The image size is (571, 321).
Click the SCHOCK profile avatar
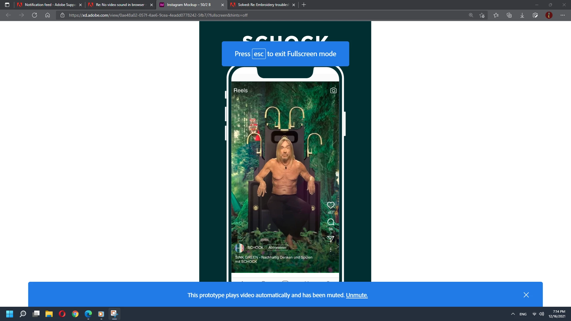239,248
